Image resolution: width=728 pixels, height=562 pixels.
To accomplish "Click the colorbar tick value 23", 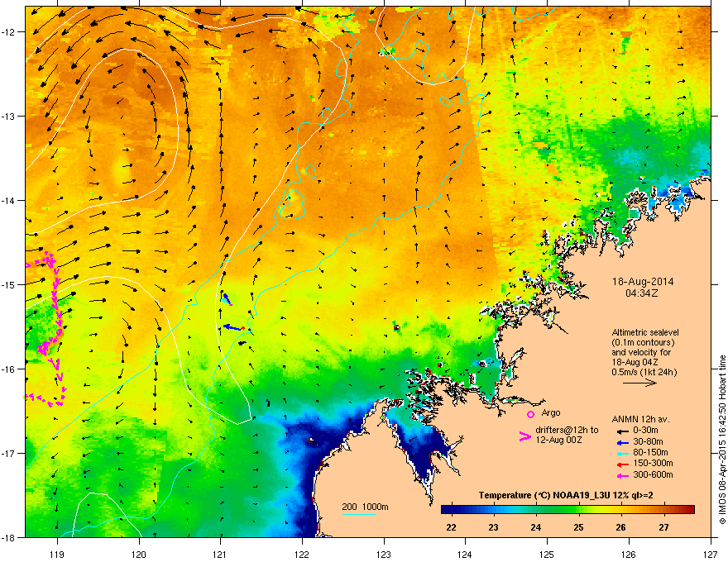I will pos(494,527).
